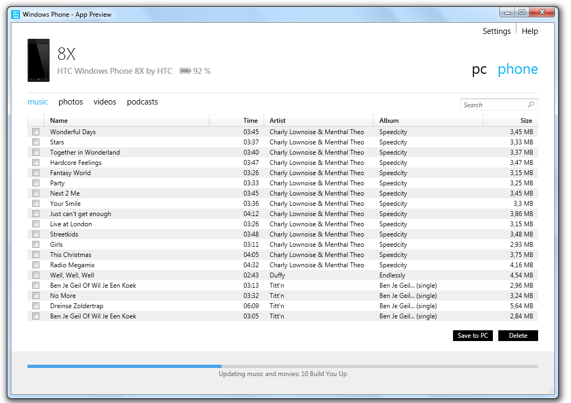Open the photos tab

71,102
